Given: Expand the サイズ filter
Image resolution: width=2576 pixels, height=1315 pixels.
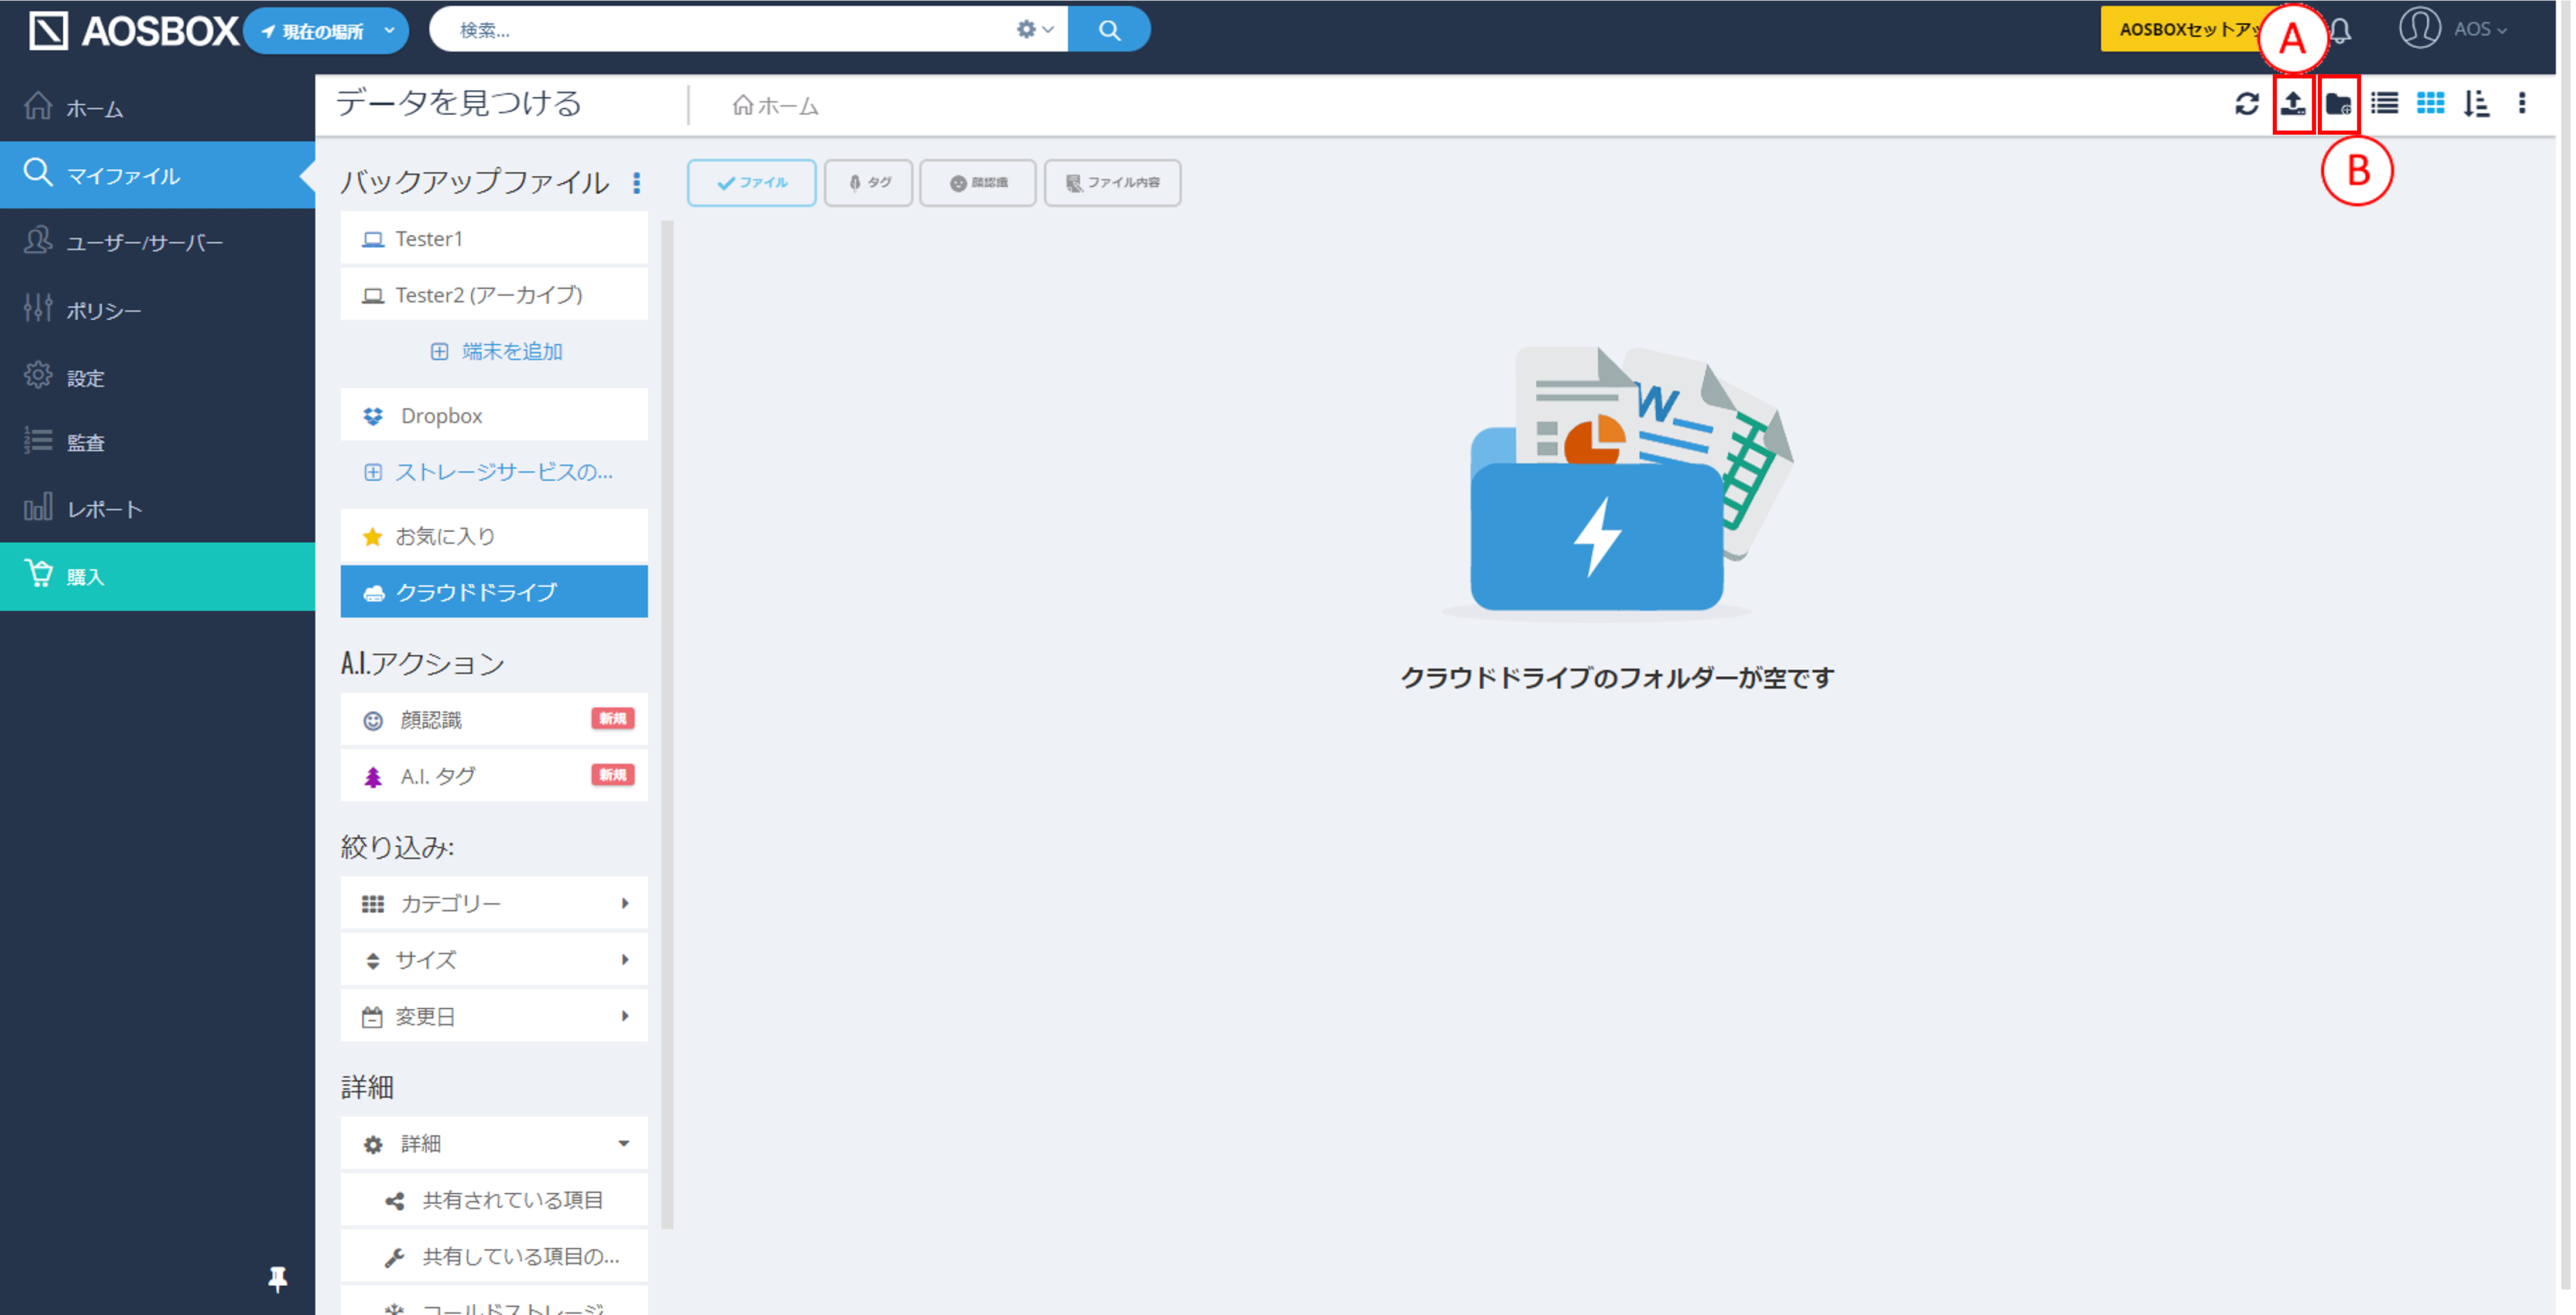Looking at the screenshot, I should 494,960.
